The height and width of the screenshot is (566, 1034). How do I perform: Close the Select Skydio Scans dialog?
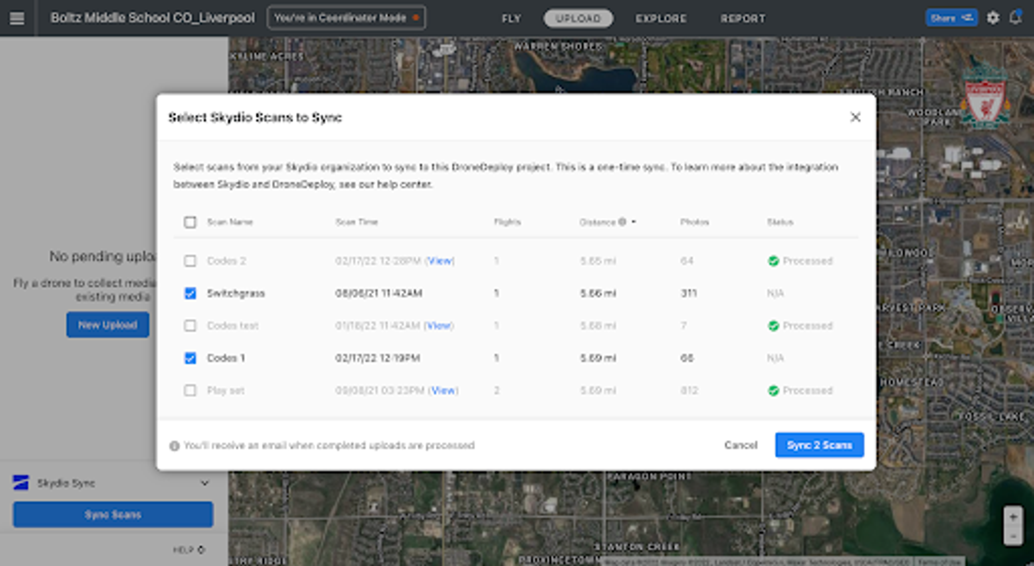[x=855, y=117]
